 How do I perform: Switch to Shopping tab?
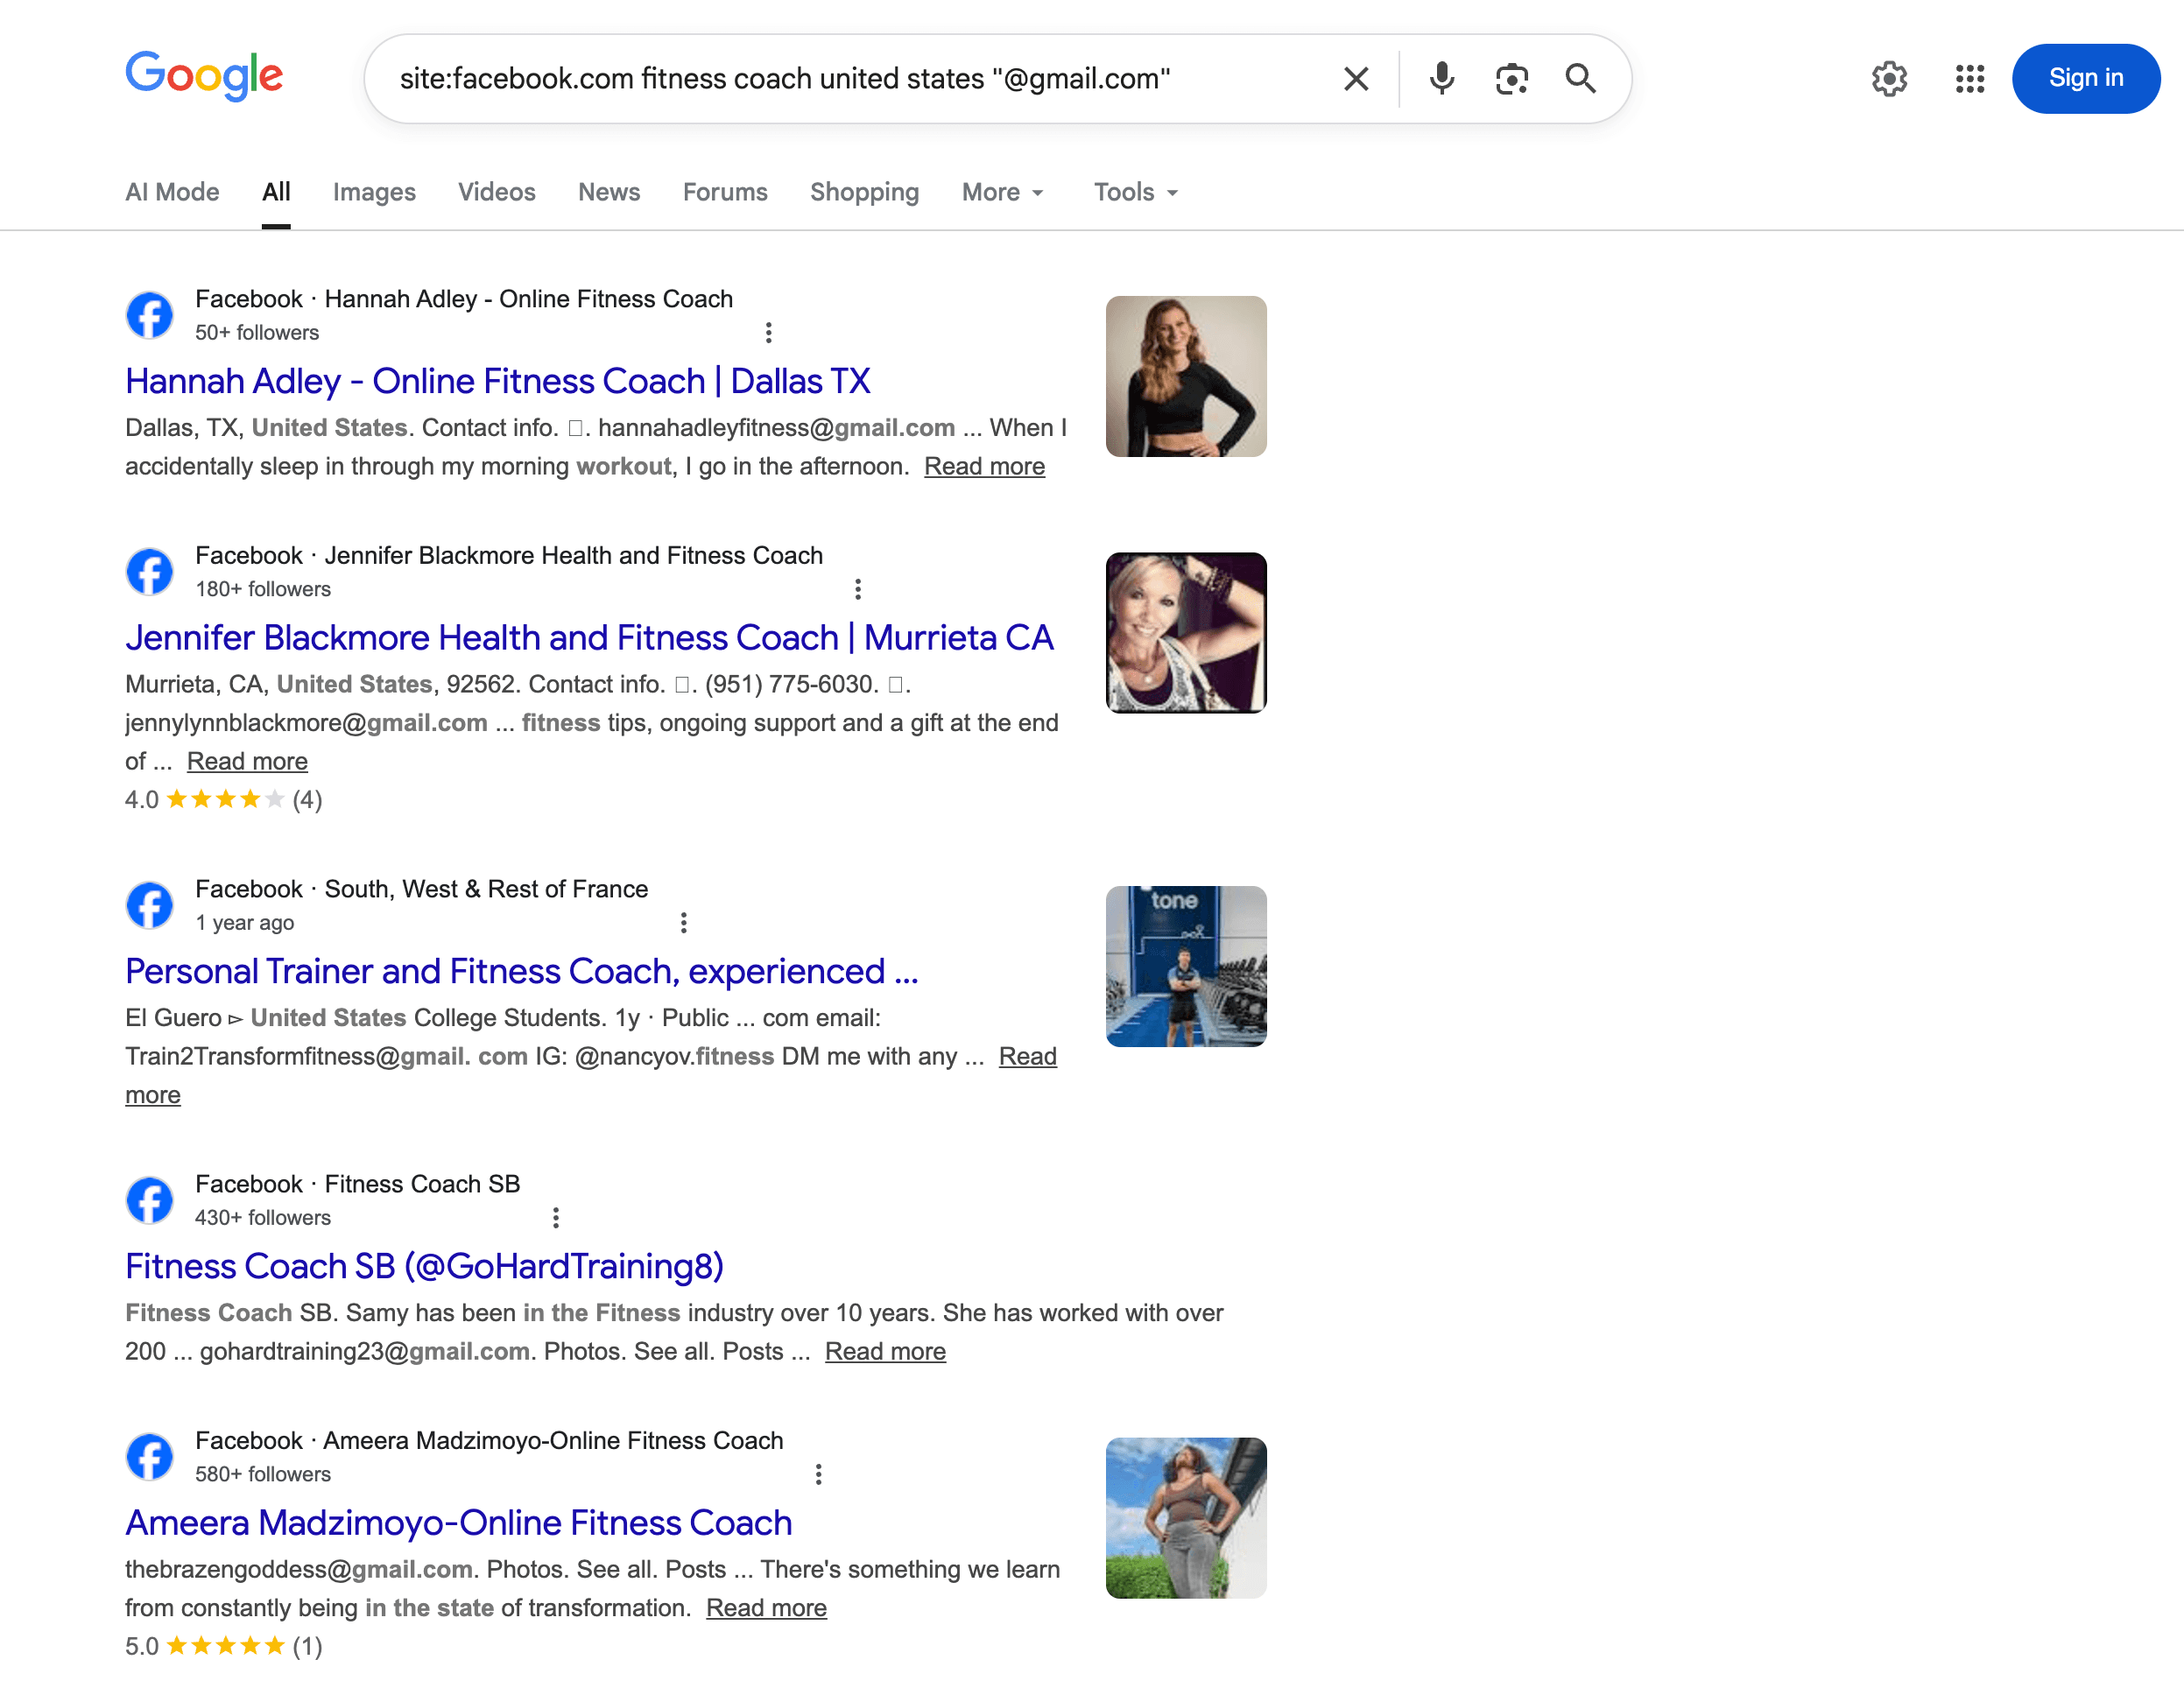(x=864, y=191)
